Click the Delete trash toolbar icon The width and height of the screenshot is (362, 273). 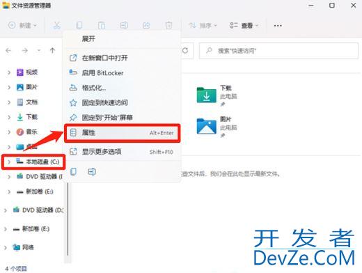168,25
